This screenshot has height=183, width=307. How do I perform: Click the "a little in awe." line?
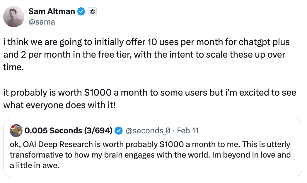pyautogui.click(x=35, y=166)
